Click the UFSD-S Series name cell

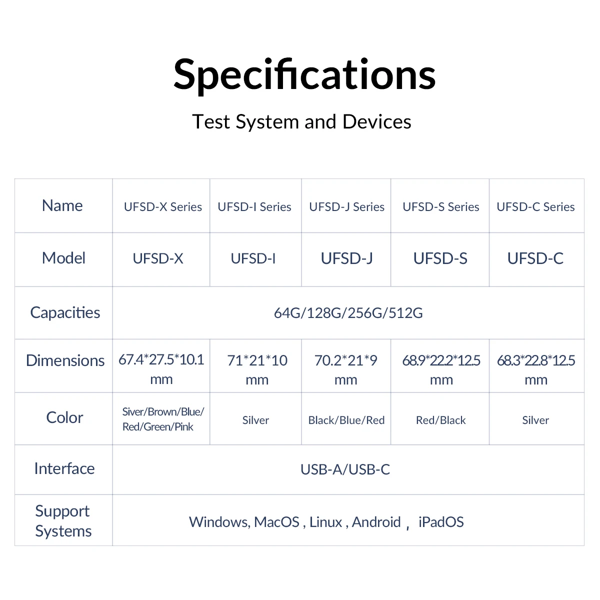(440, 207)
